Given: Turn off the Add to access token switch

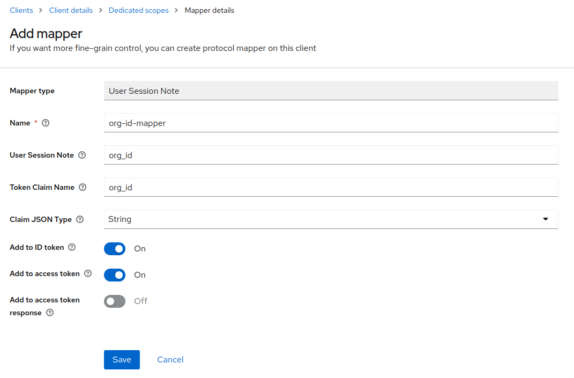Looking at the screenshot, I should tap(115, 275).
